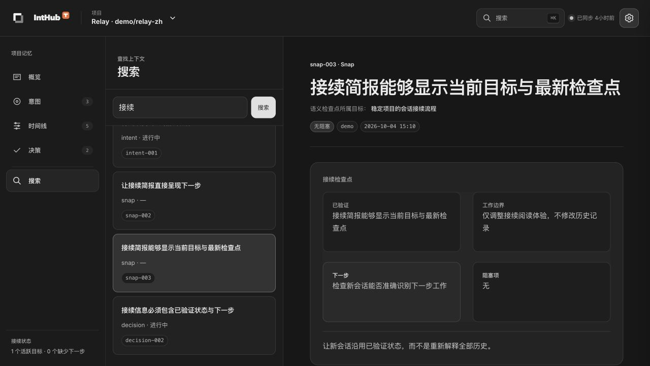Click the 意图 target icon in the sidebar
This screenshot has width=650, height=366.
click(x=17, y=102)
